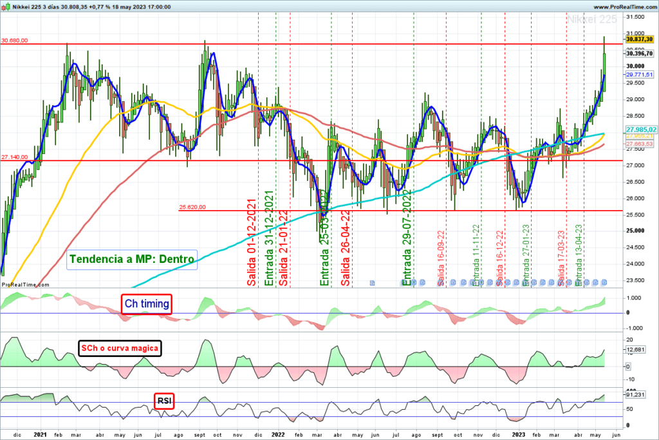
Task: Click the 2023 year label on time axis
Action: click(519, 435)
